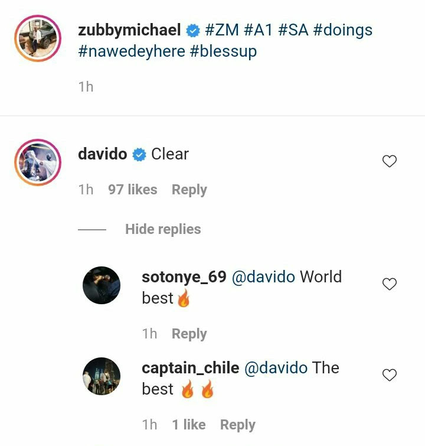
Task: Open the #blessup hashtag
Action: pyautogui.click(x=224, y=52)
